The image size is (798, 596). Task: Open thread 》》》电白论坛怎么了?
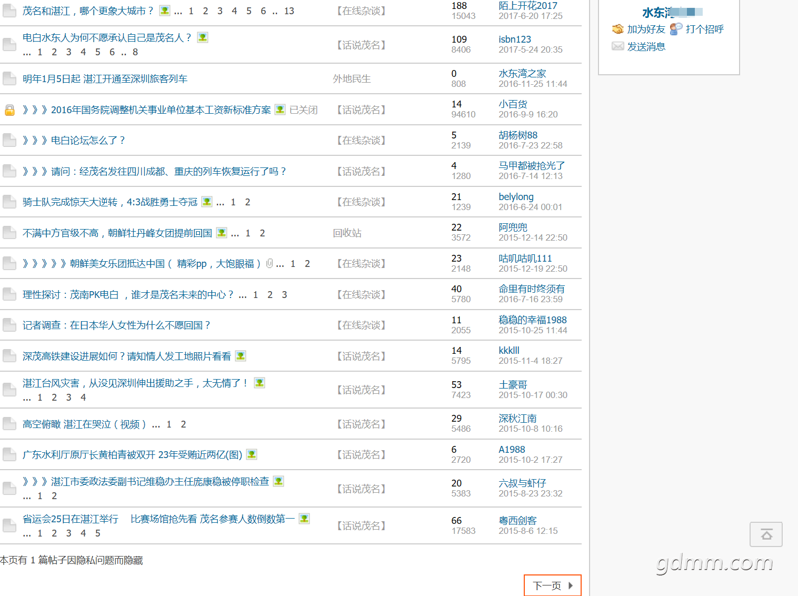[73, 141]
